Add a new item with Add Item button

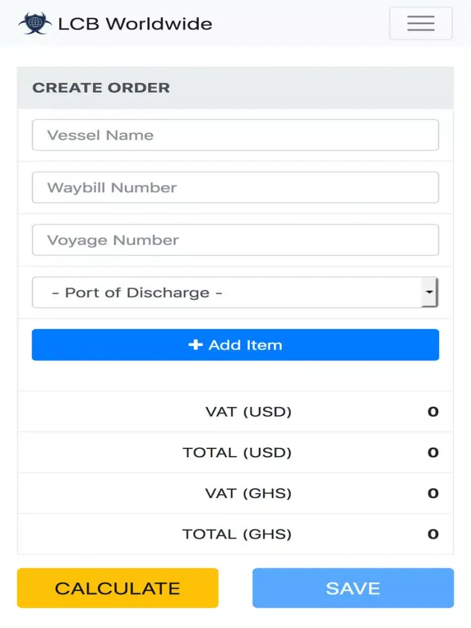[x=235, y=345]
